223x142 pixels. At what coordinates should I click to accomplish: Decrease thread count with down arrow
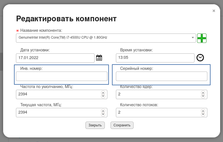203,114
